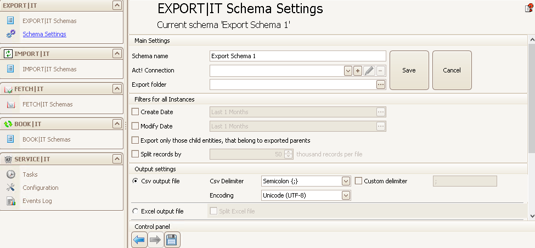535x248 pixels.
Task: Click the SERVICE|IT clock header icon
Action: pyautogui.click(x=8, y=159)
